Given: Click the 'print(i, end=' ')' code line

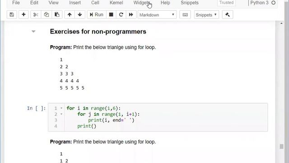Looking at the screenshot, I should tap(111, 120).
